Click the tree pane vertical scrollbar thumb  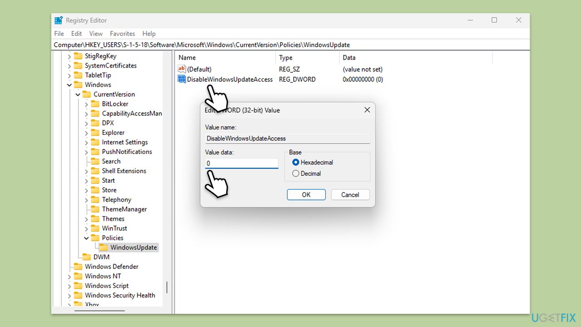(167, 287)
